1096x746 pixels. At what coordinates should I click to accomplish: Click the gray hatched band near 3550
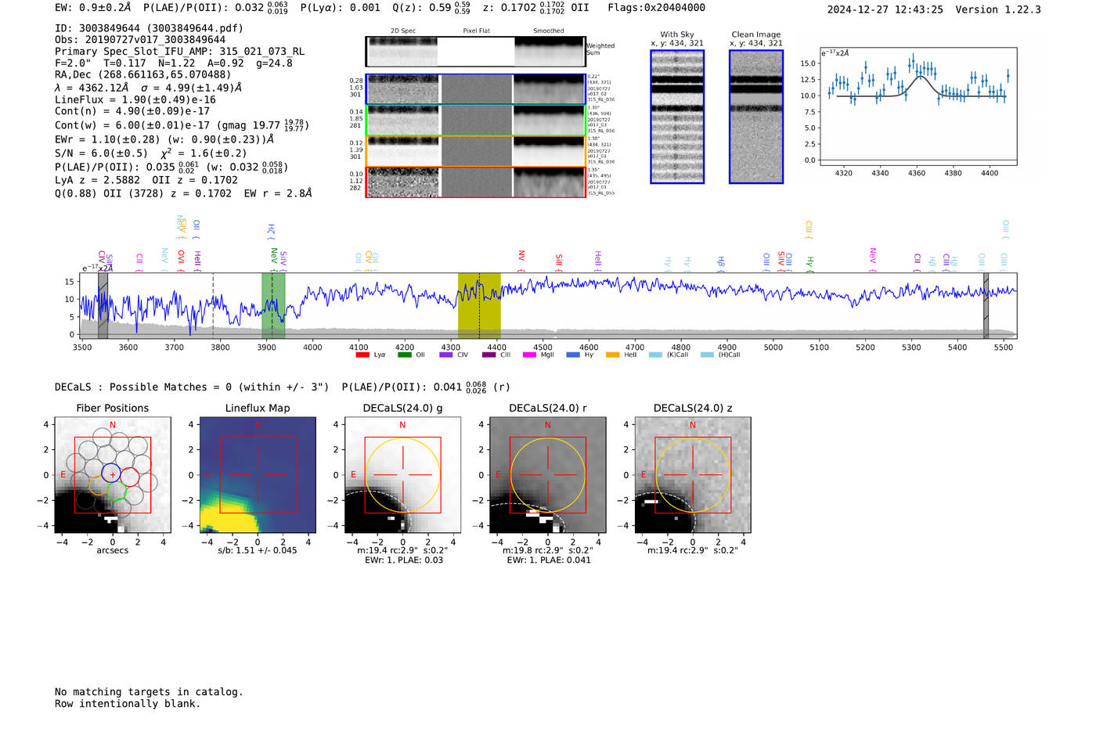(103, 306)
